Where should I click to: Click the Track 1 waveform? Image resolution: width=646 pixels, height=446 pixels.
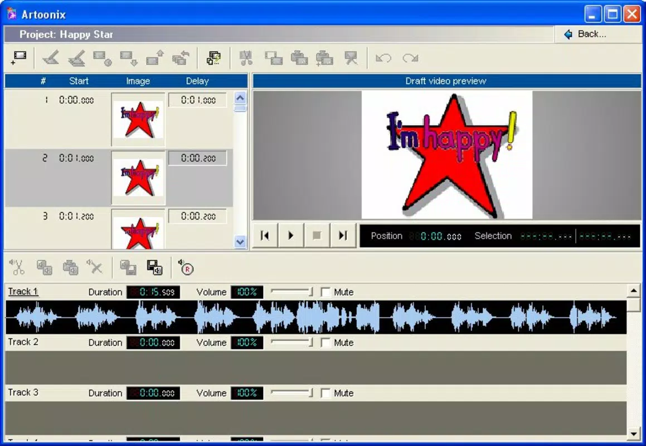point(316,317)
